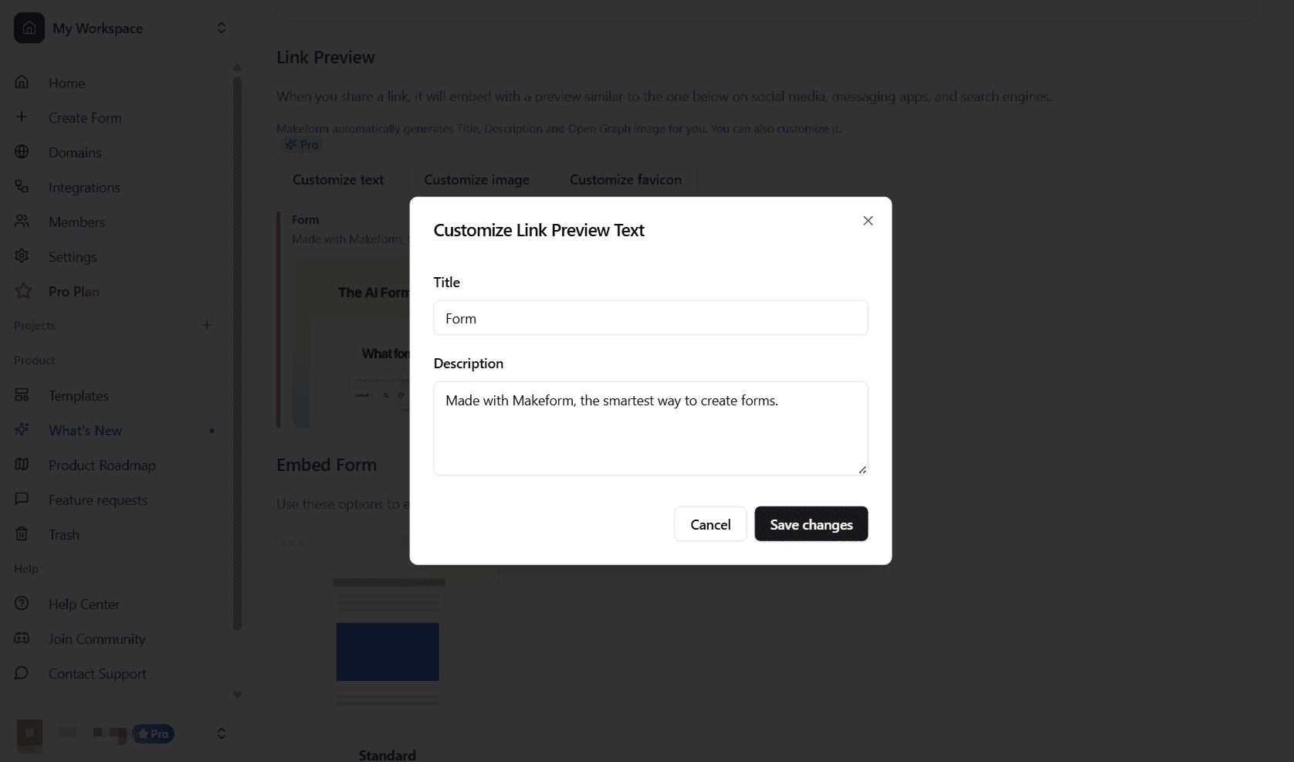Click the Save changes button
The image size is (1294, 762).
pos(810,523)
